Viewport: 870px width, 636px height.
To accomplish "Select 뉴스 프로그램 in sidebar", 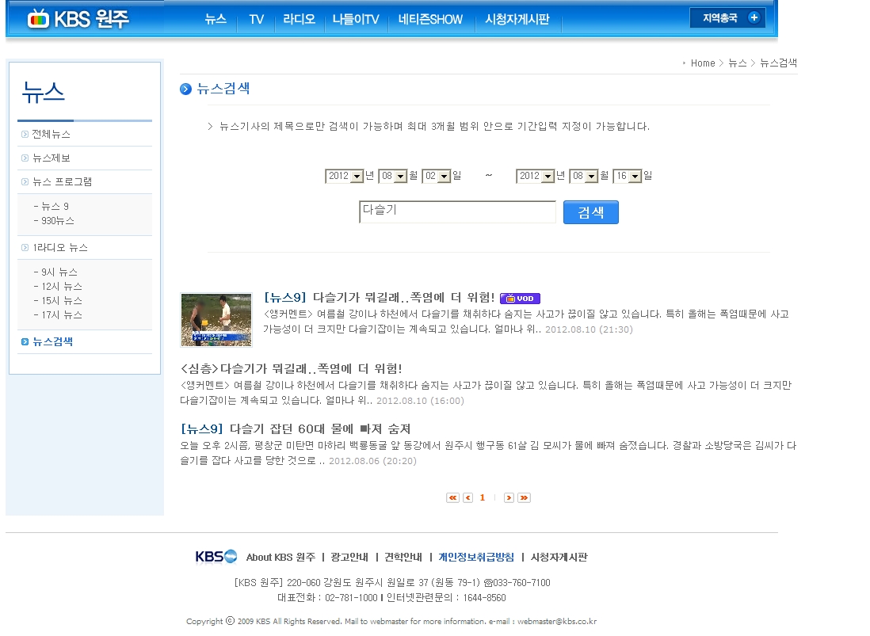I will [62, 182].
